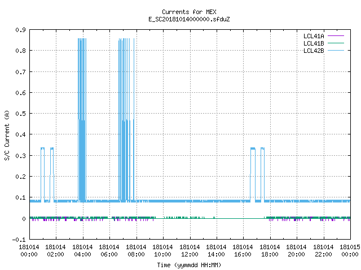
Task: Click the x-axis tick 181014 06:00
Action: point(109,251)
